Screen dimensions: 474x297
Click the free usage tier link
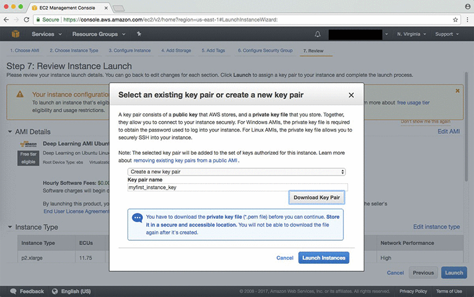pos(413,103)
